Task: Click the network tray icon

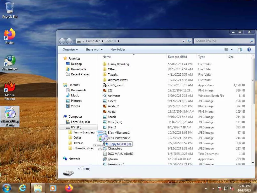Action: pyautogui.click(x=226, y=188)
